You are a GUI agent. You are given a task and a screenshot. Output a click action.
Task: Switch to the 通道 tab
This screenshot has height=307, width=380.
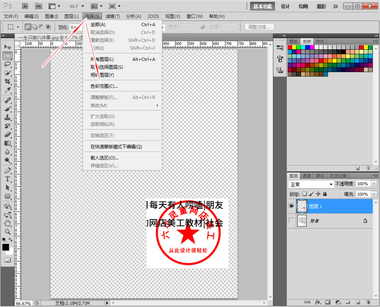click(306, 176)
